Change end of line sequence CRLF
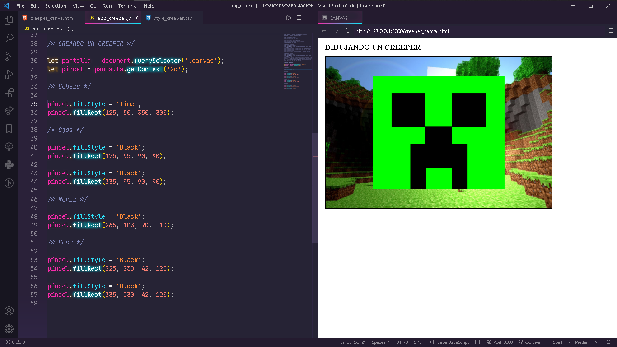 pos(419,342)
